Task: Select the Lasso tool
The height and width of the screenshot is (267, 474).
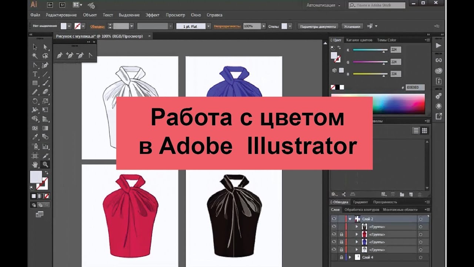Action: click(46, 56)
